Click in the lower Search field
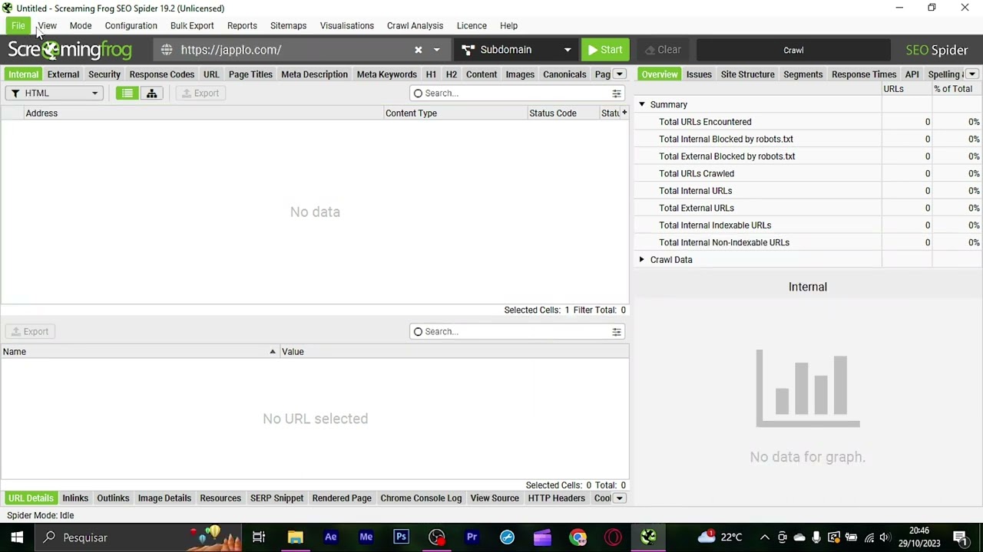The image size is (983, 552). [511, 332]
